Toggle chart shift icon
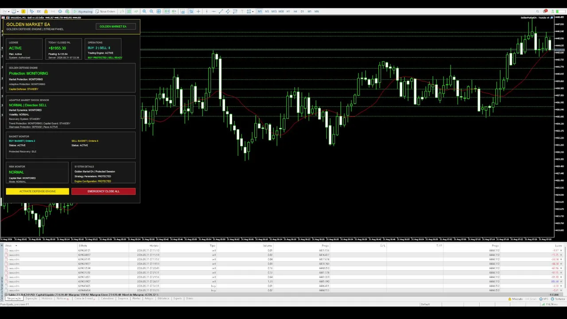 174,11
